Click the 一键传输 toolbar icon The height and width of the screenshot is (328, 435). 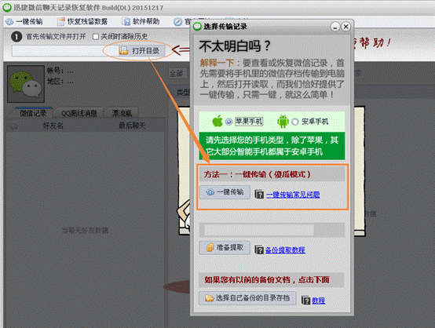tap(9, 22)
